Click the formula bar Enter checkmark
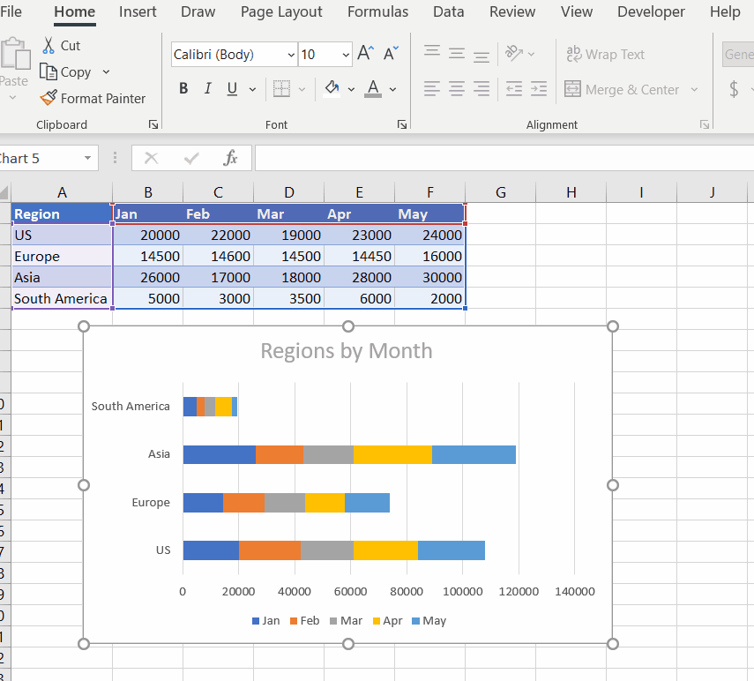754x681 pixels. pyautogui.click(x=191, y=158)
